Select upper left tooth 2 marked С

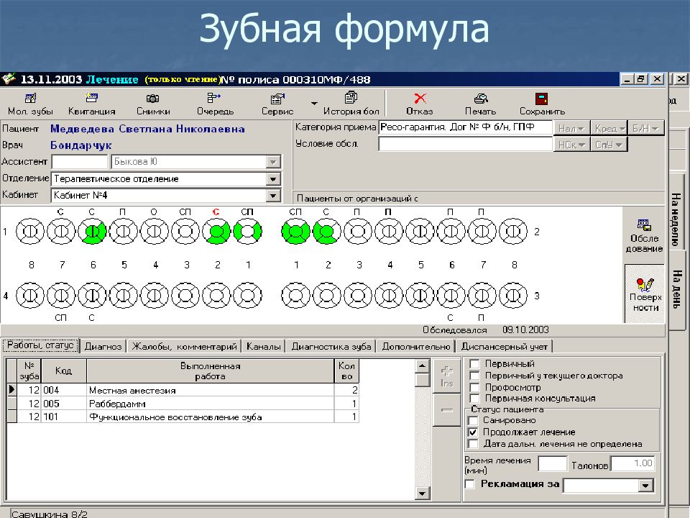point(326,231)
